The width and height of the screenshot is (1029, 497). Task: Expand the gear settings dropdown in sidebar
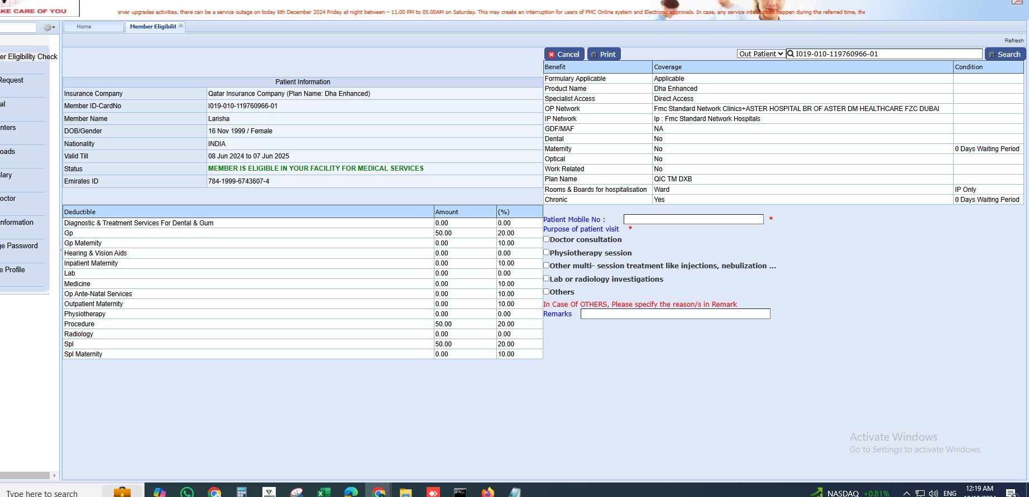pyautogui.click(x=50, y=27)
